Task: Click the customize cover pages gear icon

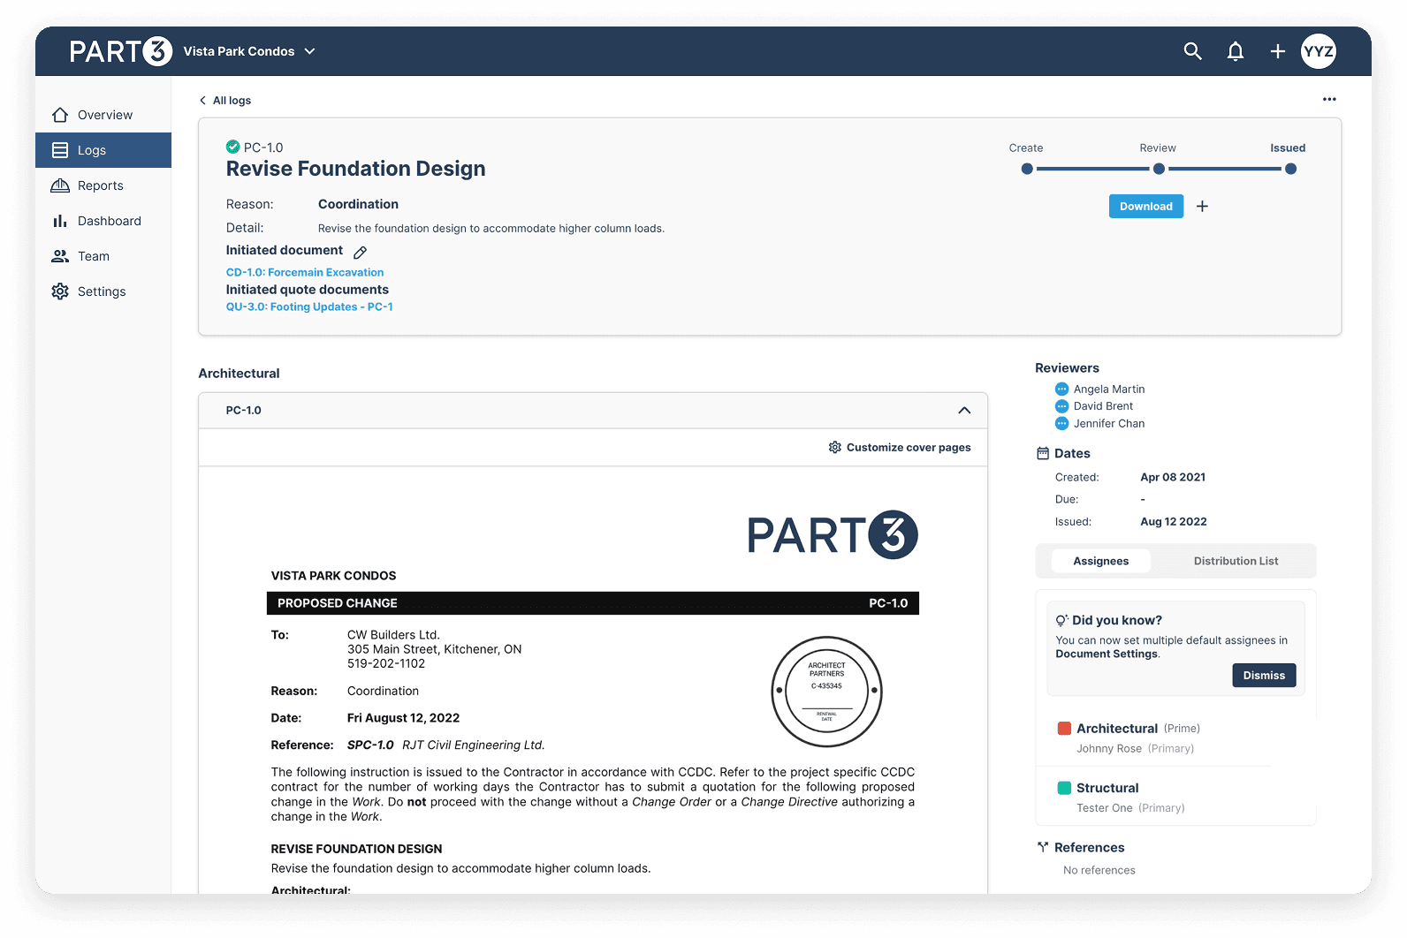Action: [x=834, y=447]
